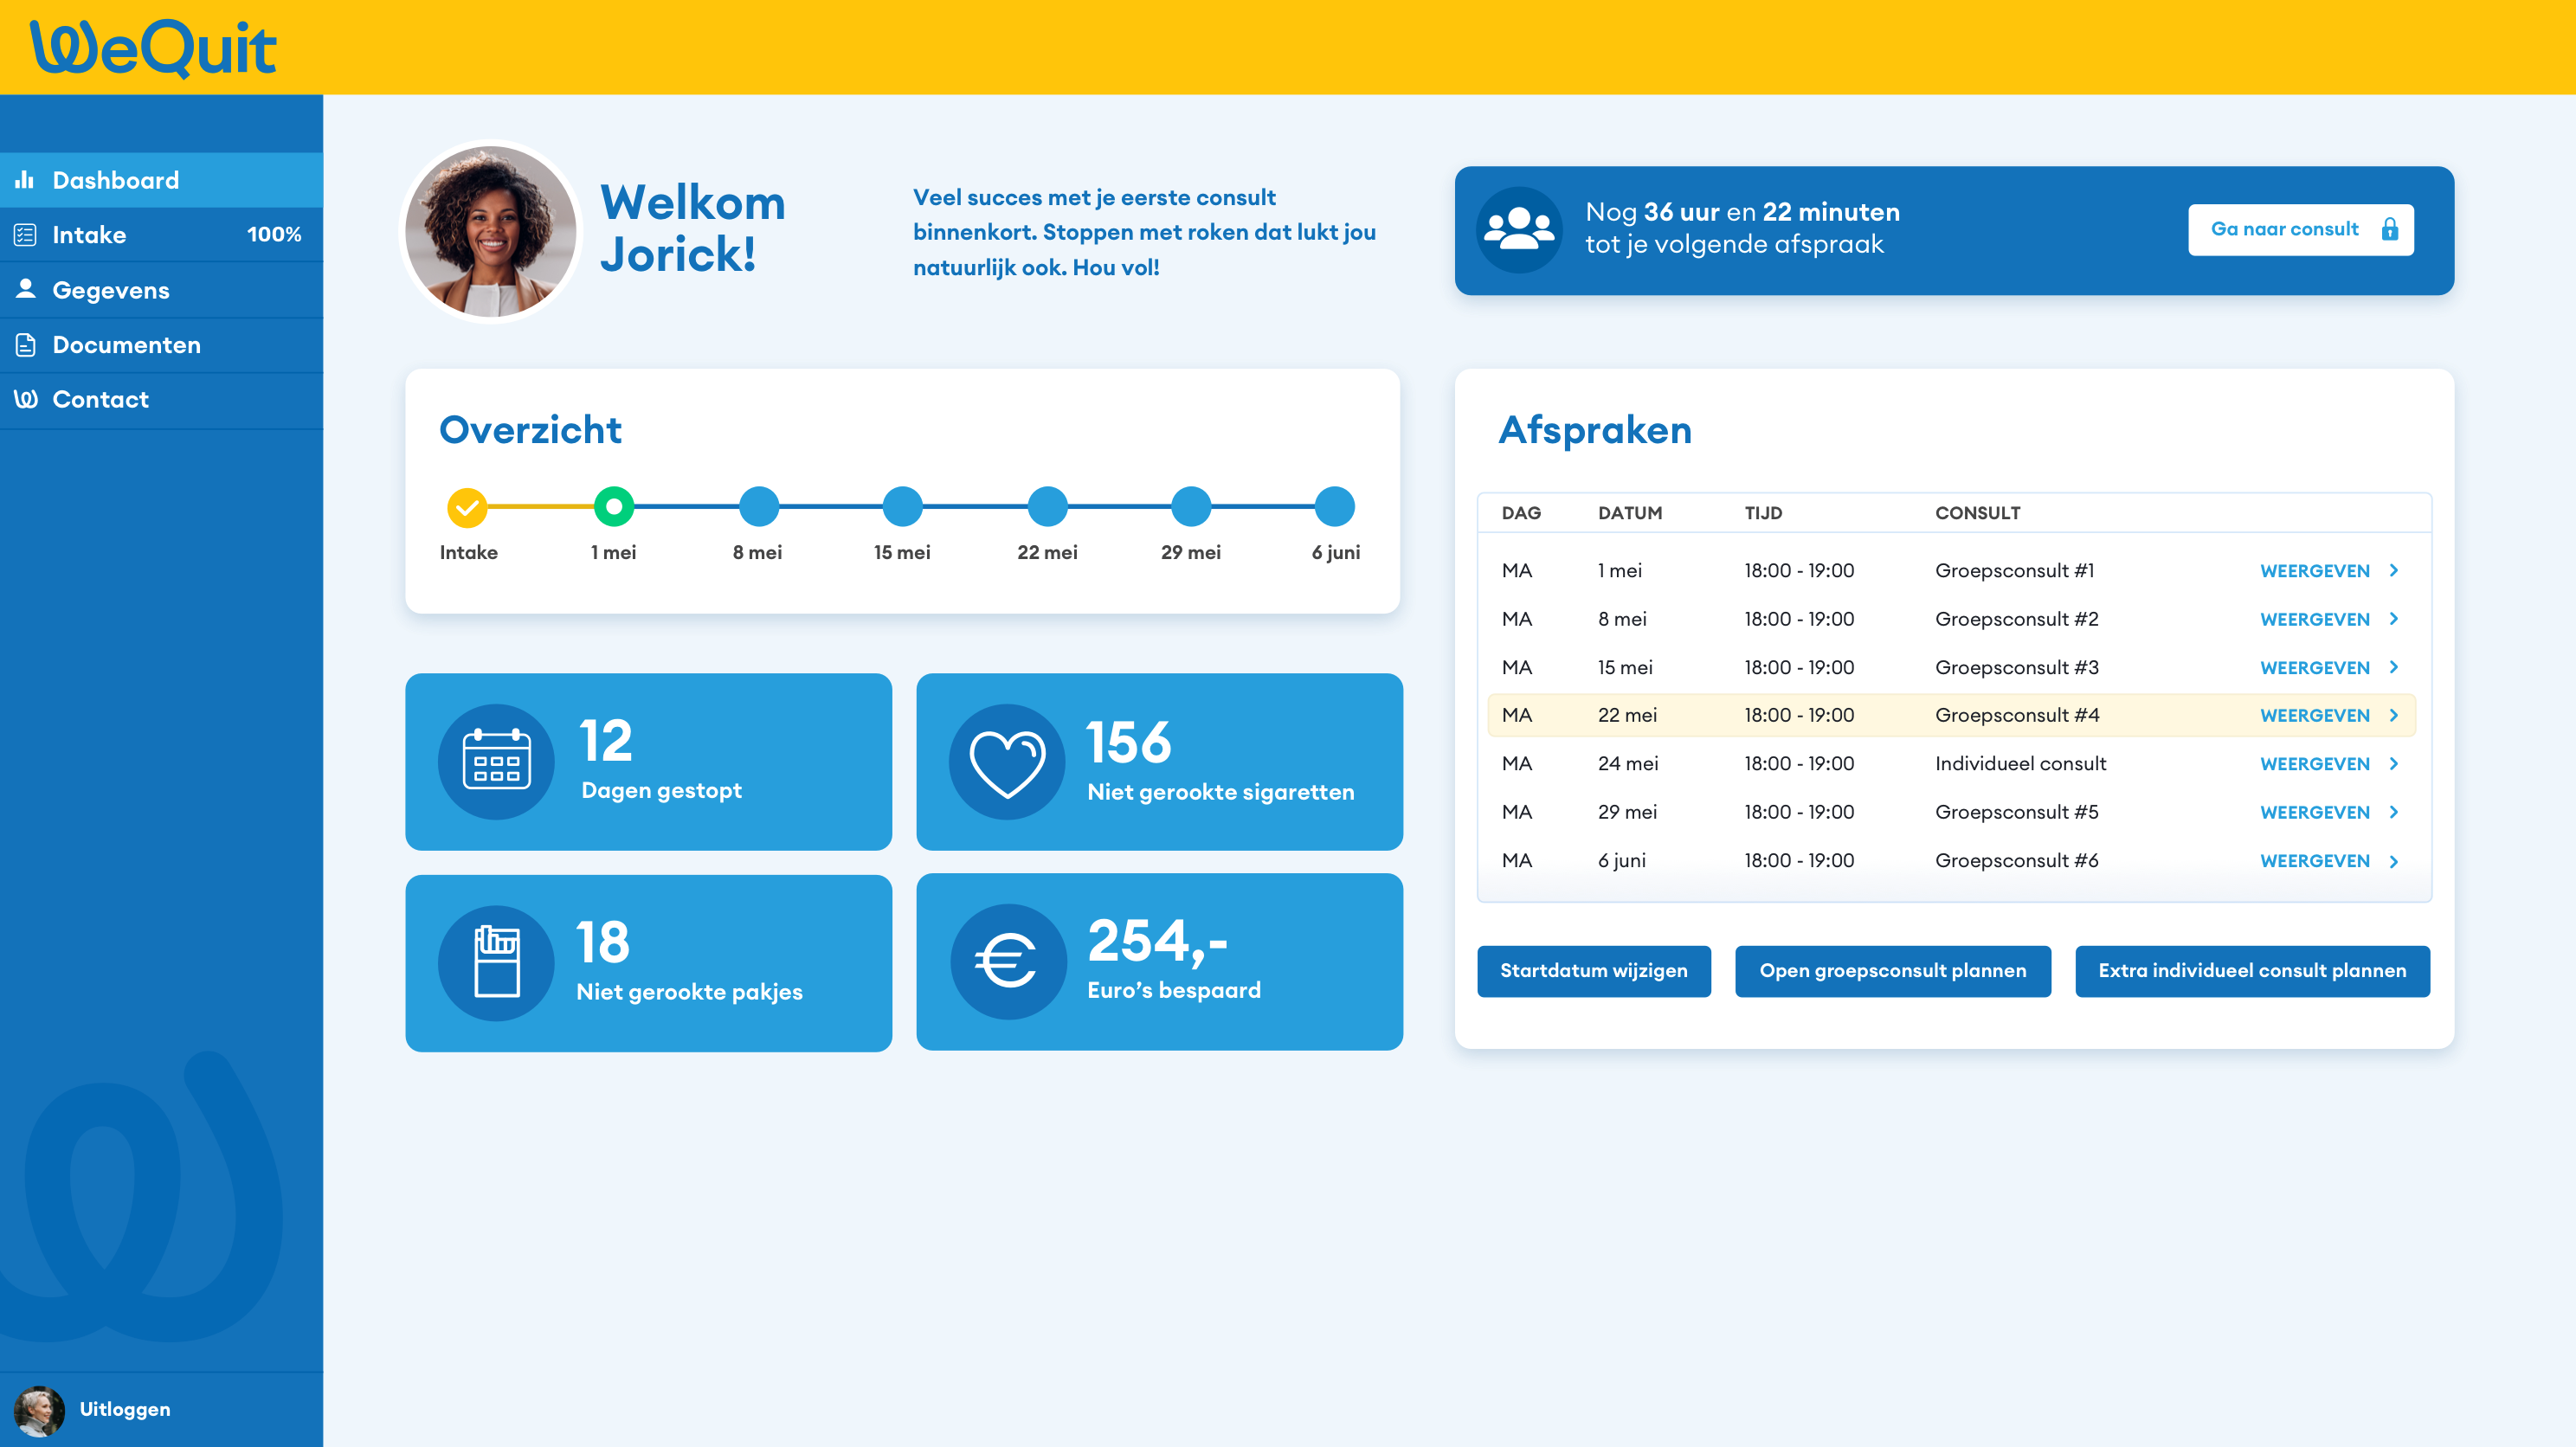
Task: Click the euro savings icon
Action: tap(1007, 961)
